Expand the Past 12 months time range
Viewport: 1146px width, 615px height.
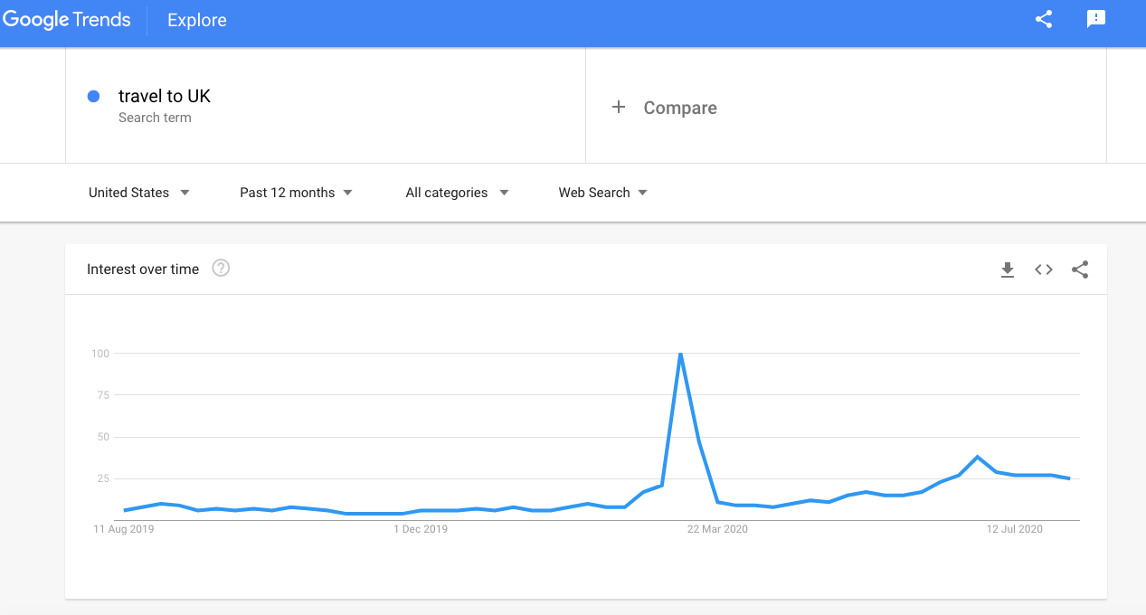tap(296, 193)
